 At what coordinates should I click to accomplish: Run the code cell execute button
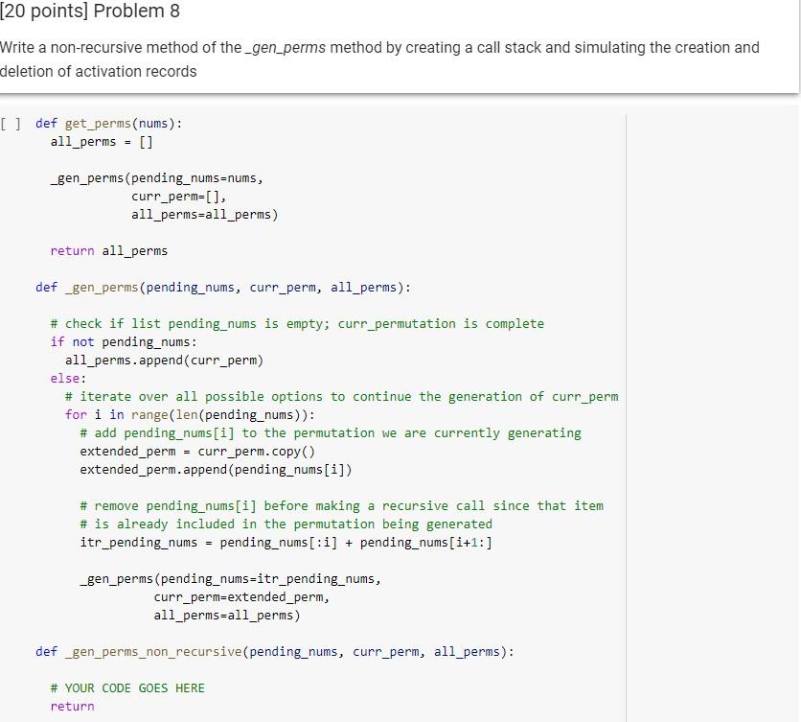point(11,123)
